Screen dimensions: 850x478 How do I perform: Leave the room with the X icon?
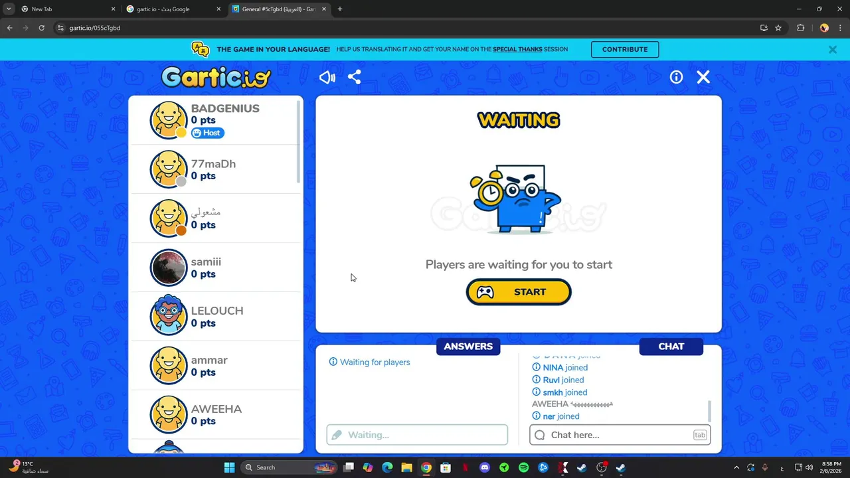point(703,77)
